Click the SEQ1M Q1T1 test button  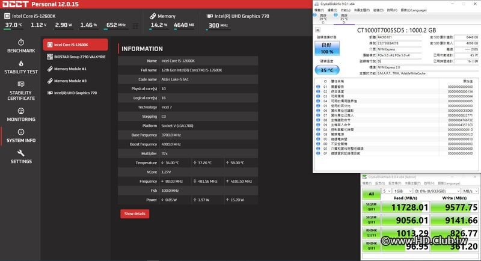(x=371, y=220)
